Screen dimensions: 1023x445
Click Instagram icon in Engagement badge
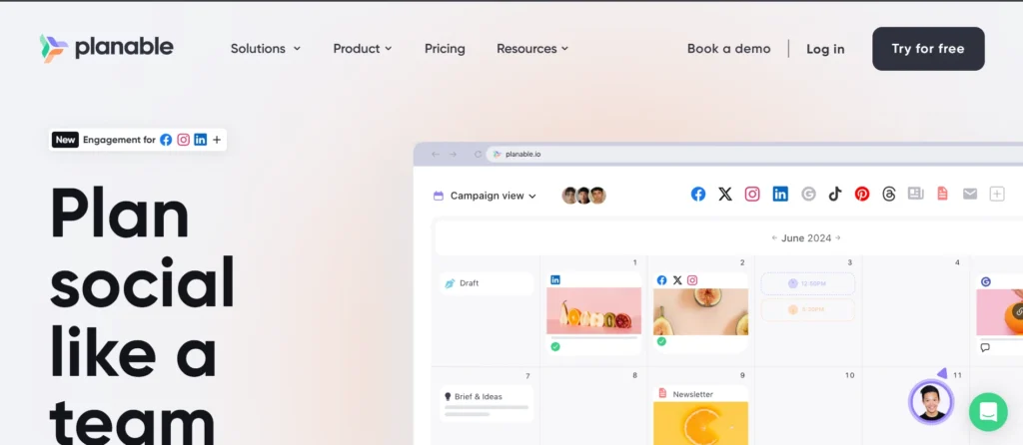click(184, 140)
